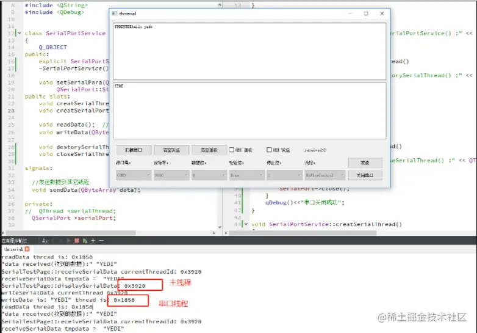The width and height of the screenshot is (477, 333).
Task: Open the baud rate 9600 dropdown
Action: 171,175
